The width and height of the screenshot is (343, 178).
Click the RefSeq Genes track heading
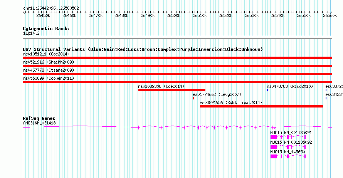[39, 118]
